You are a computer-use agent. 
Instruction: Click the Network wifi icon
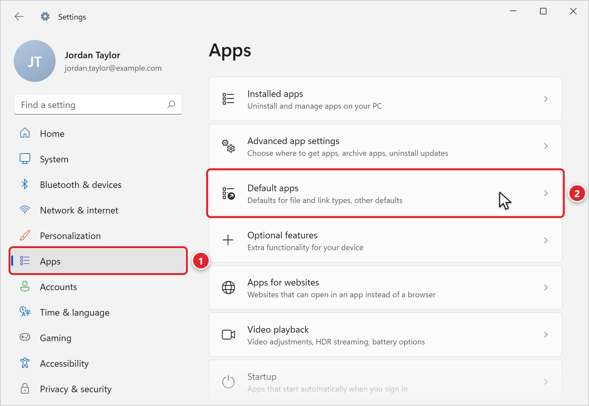pyautogui.click(x=25, y=210)
